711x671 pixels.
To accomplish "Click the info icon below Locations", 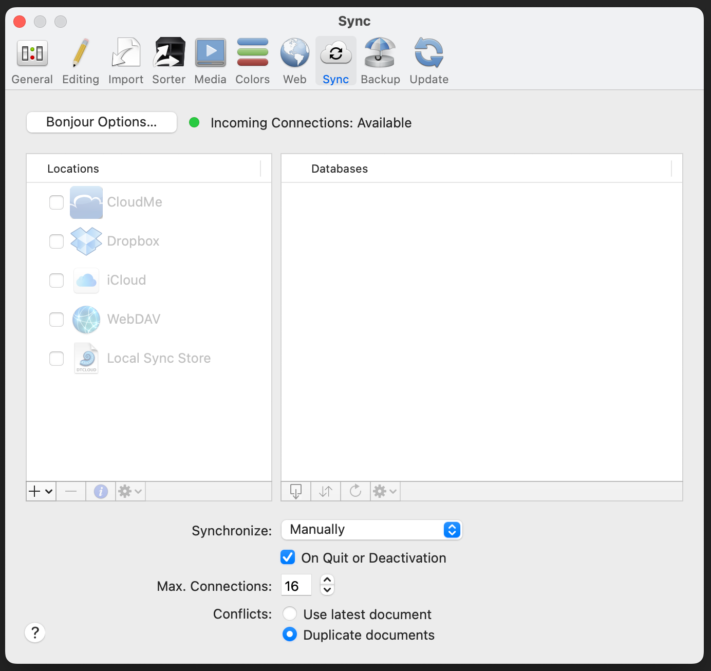I will pos(101,492).
